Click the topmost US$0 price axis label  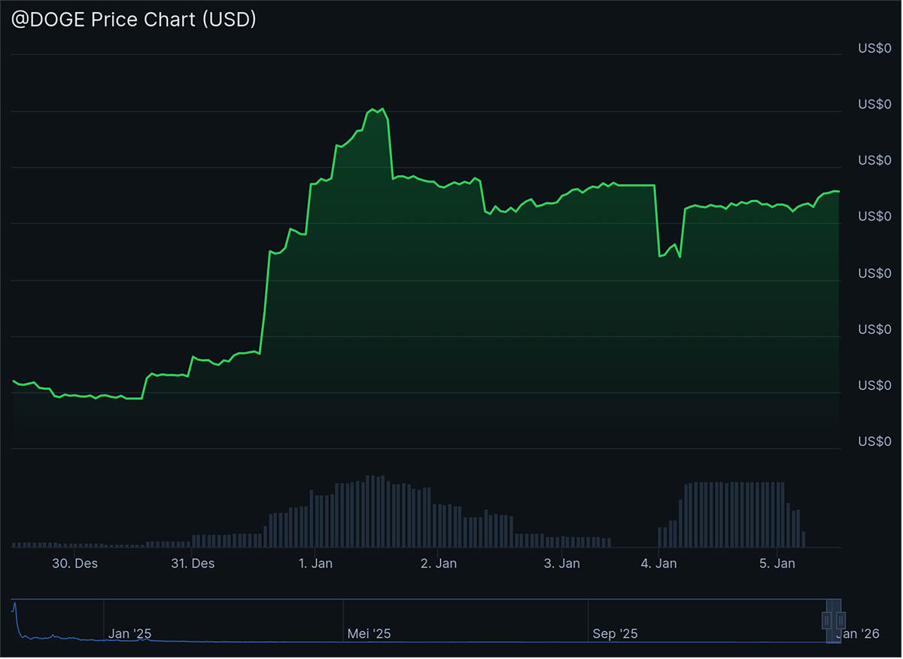(x=874, y=48)
